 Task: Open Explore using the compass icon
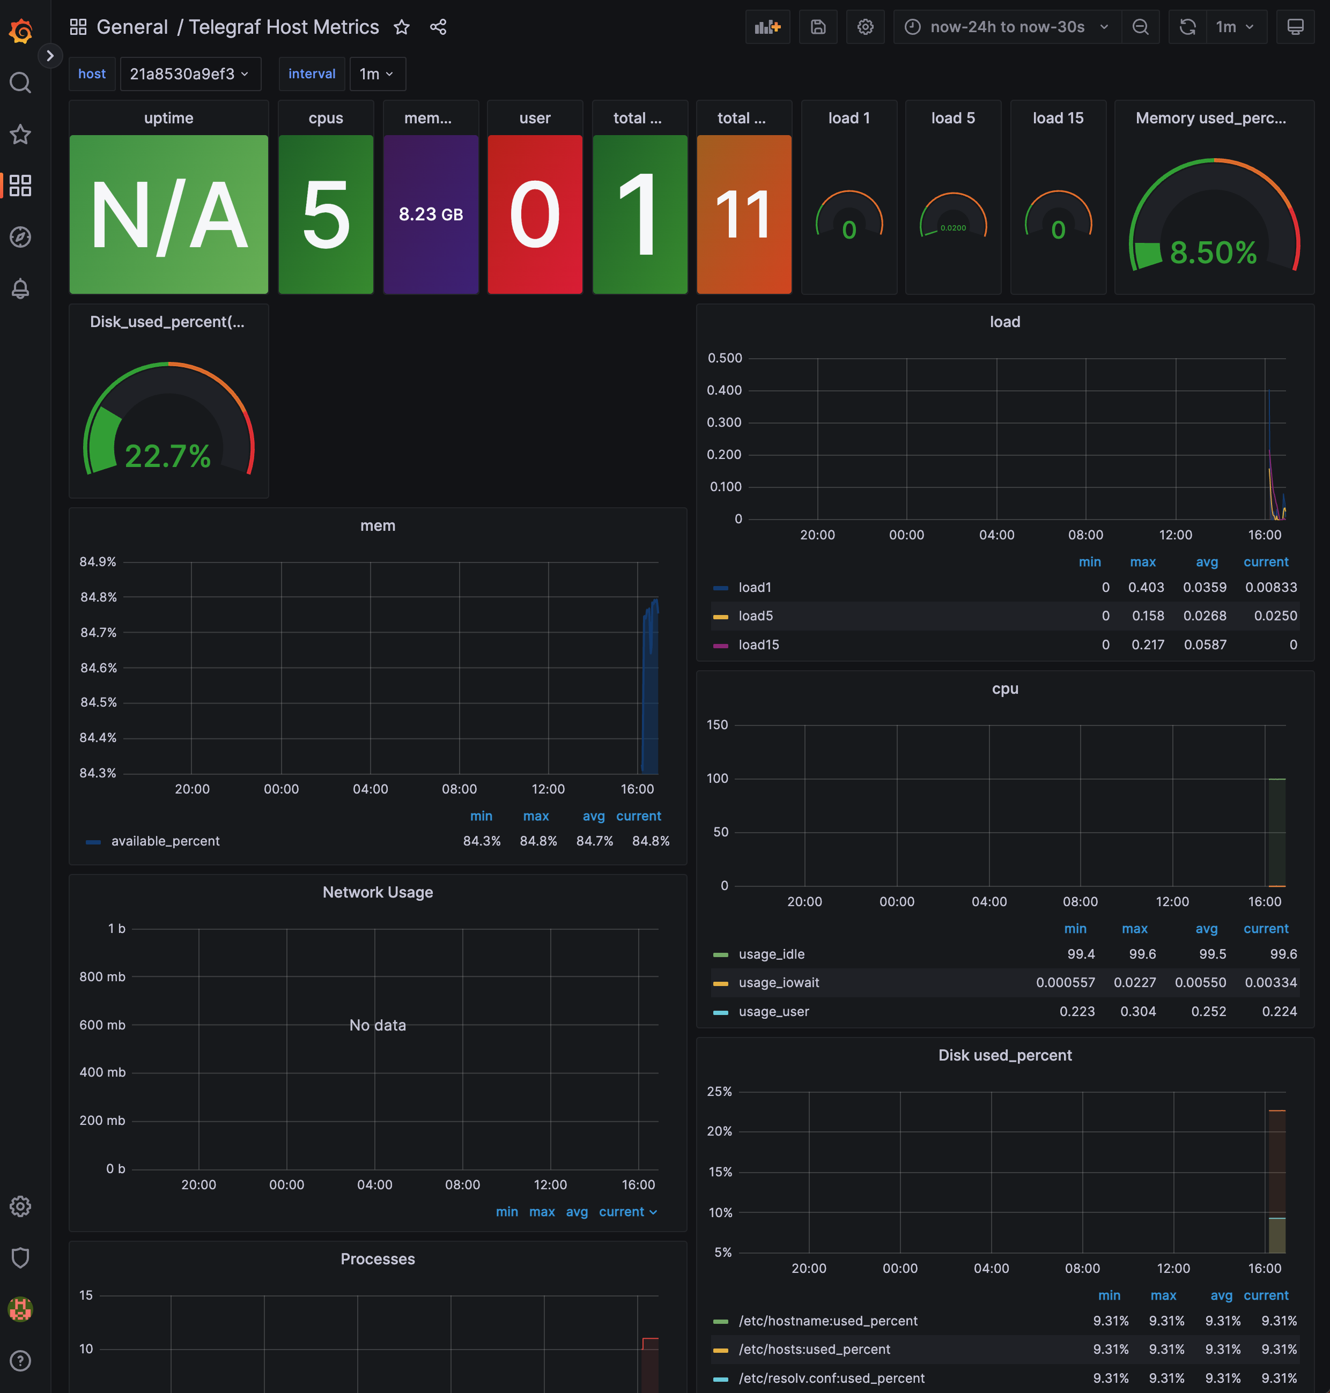[x=20, y=238]
